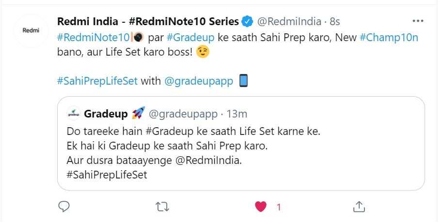Click the like count number
Screen dimensions: 443x222
(x=279, y=207)
